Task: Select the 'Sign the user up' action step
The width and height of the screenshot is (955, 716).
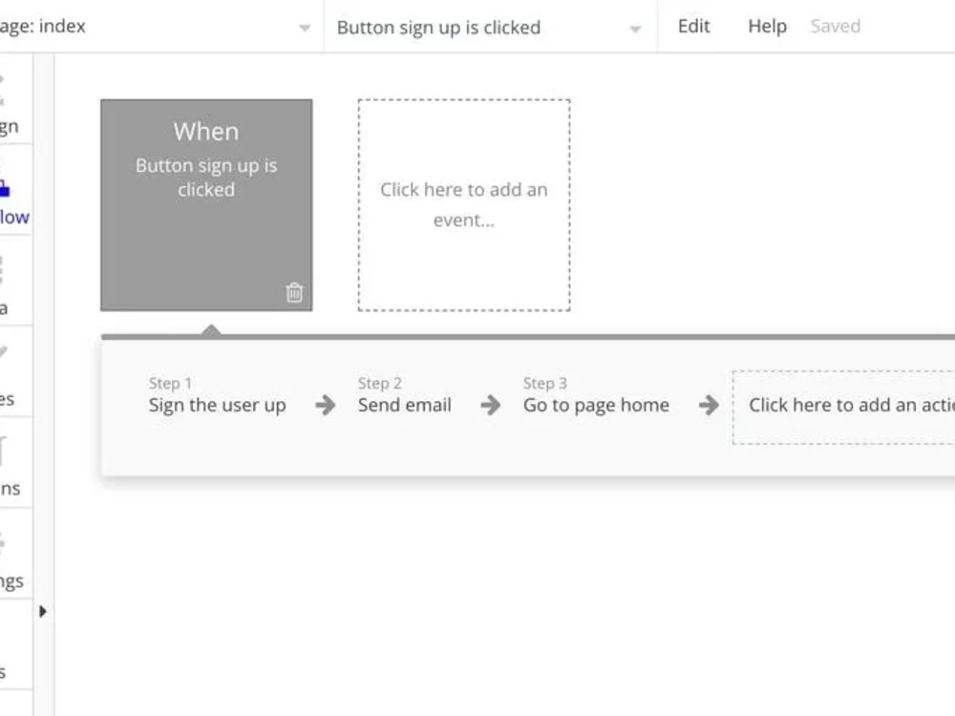Action: coord(216,405)
